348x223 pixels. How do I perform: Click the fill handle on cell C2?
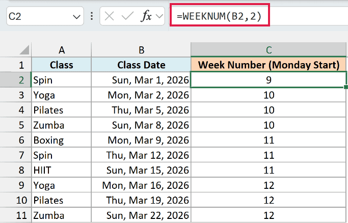coord(346,87)
